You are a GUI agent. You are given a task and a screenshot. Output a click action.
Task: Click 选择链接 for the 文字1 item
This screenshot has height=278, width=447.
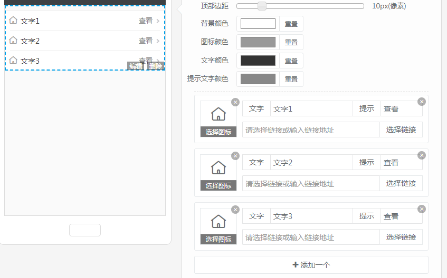pyautogui.click(x=401, y=130)
